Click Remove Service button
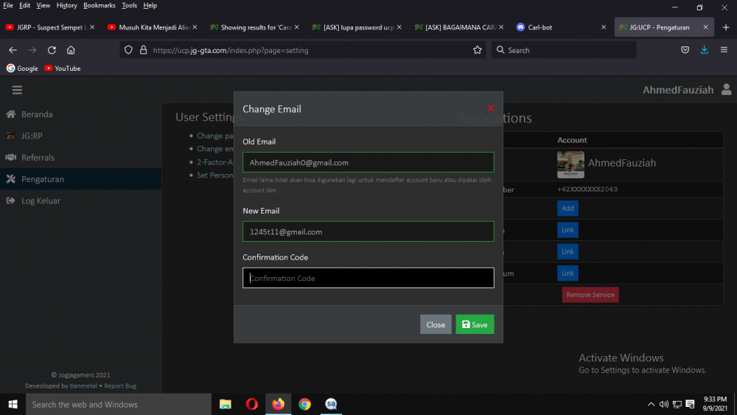The image size is (737, 415). click(590, 295)
